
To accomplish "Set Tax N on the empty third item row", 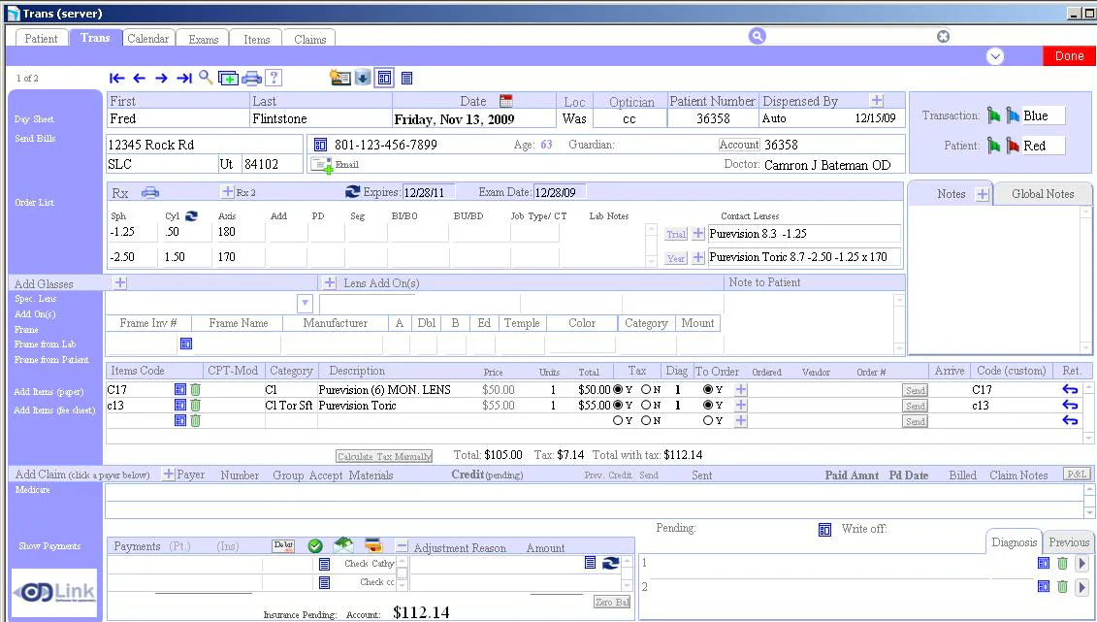I will [646, 420].
